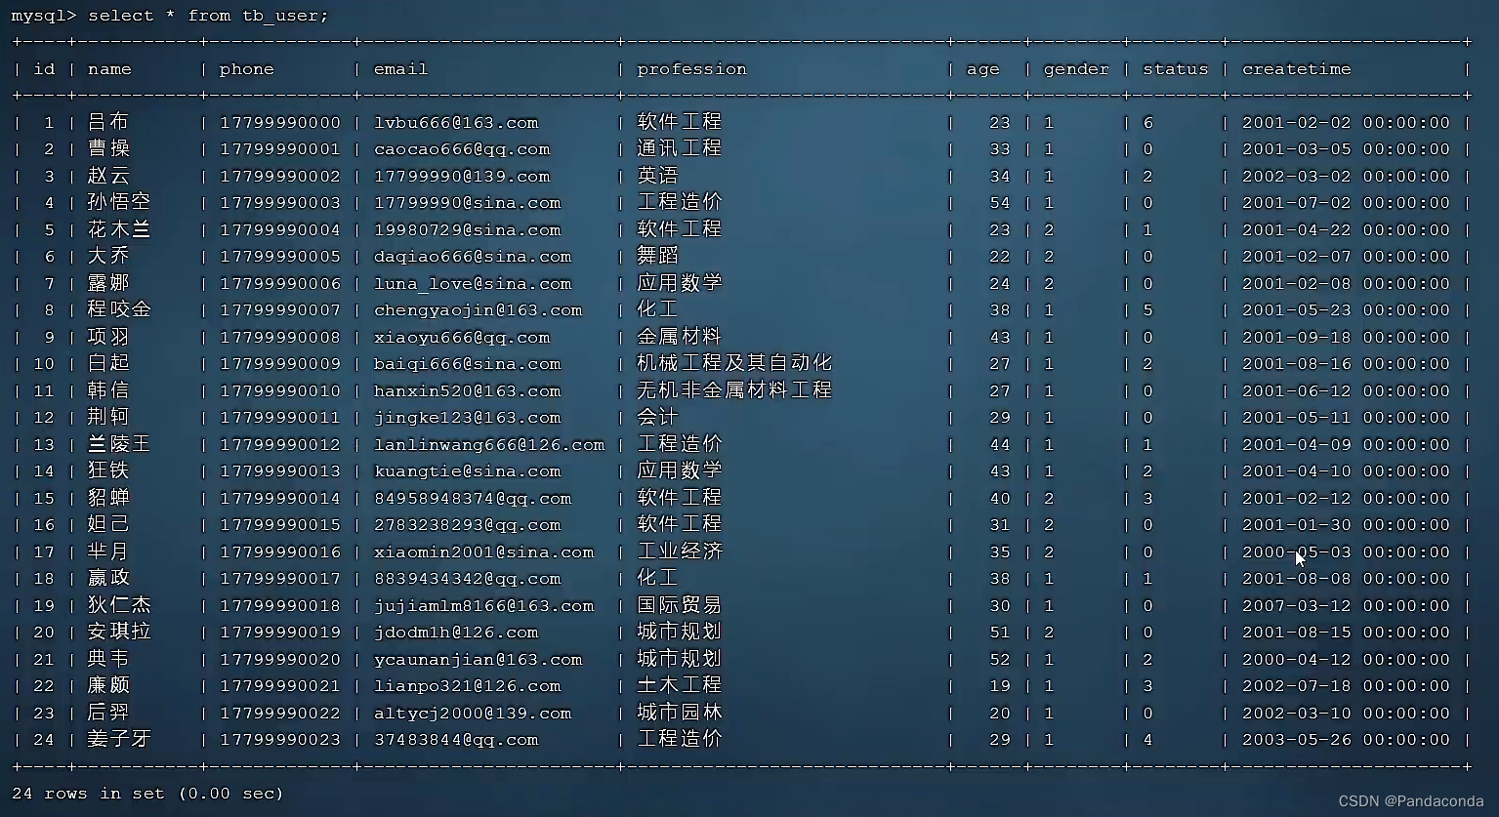Click the phone column header
The height and width of the screenshot is (817, 1499).
point(246,68)
